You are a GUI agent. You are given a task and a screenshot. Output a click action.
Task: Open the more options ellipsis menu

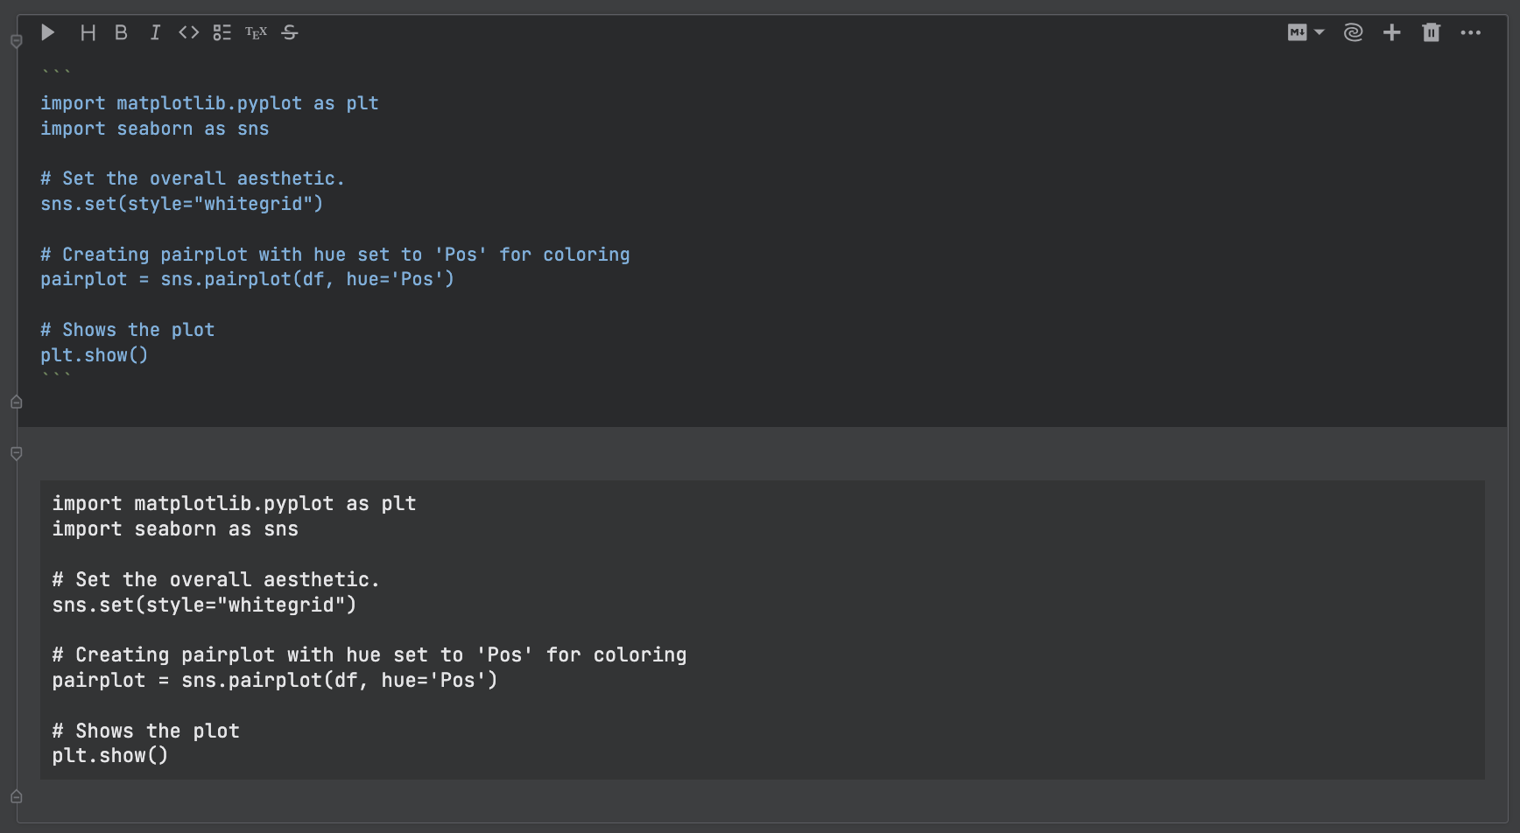click(1472, 32)
